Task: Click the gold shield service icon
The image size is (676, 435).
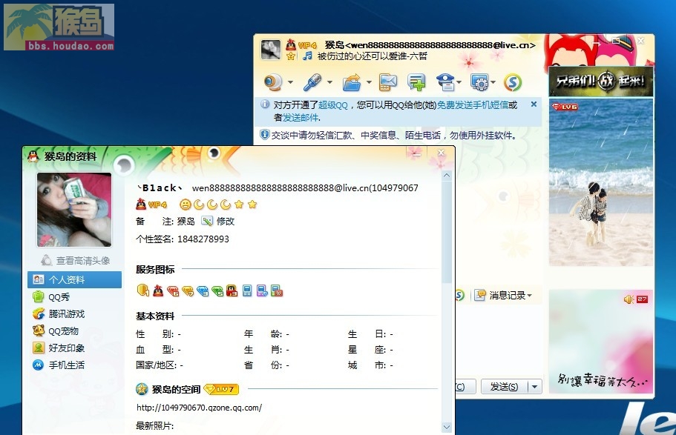Action: coord(142,290)
